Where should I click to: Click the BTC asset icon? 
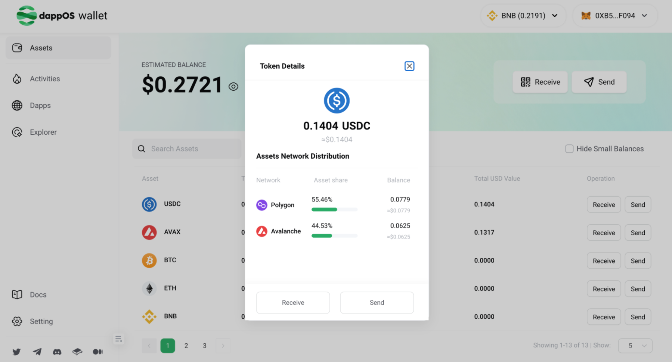149,260
